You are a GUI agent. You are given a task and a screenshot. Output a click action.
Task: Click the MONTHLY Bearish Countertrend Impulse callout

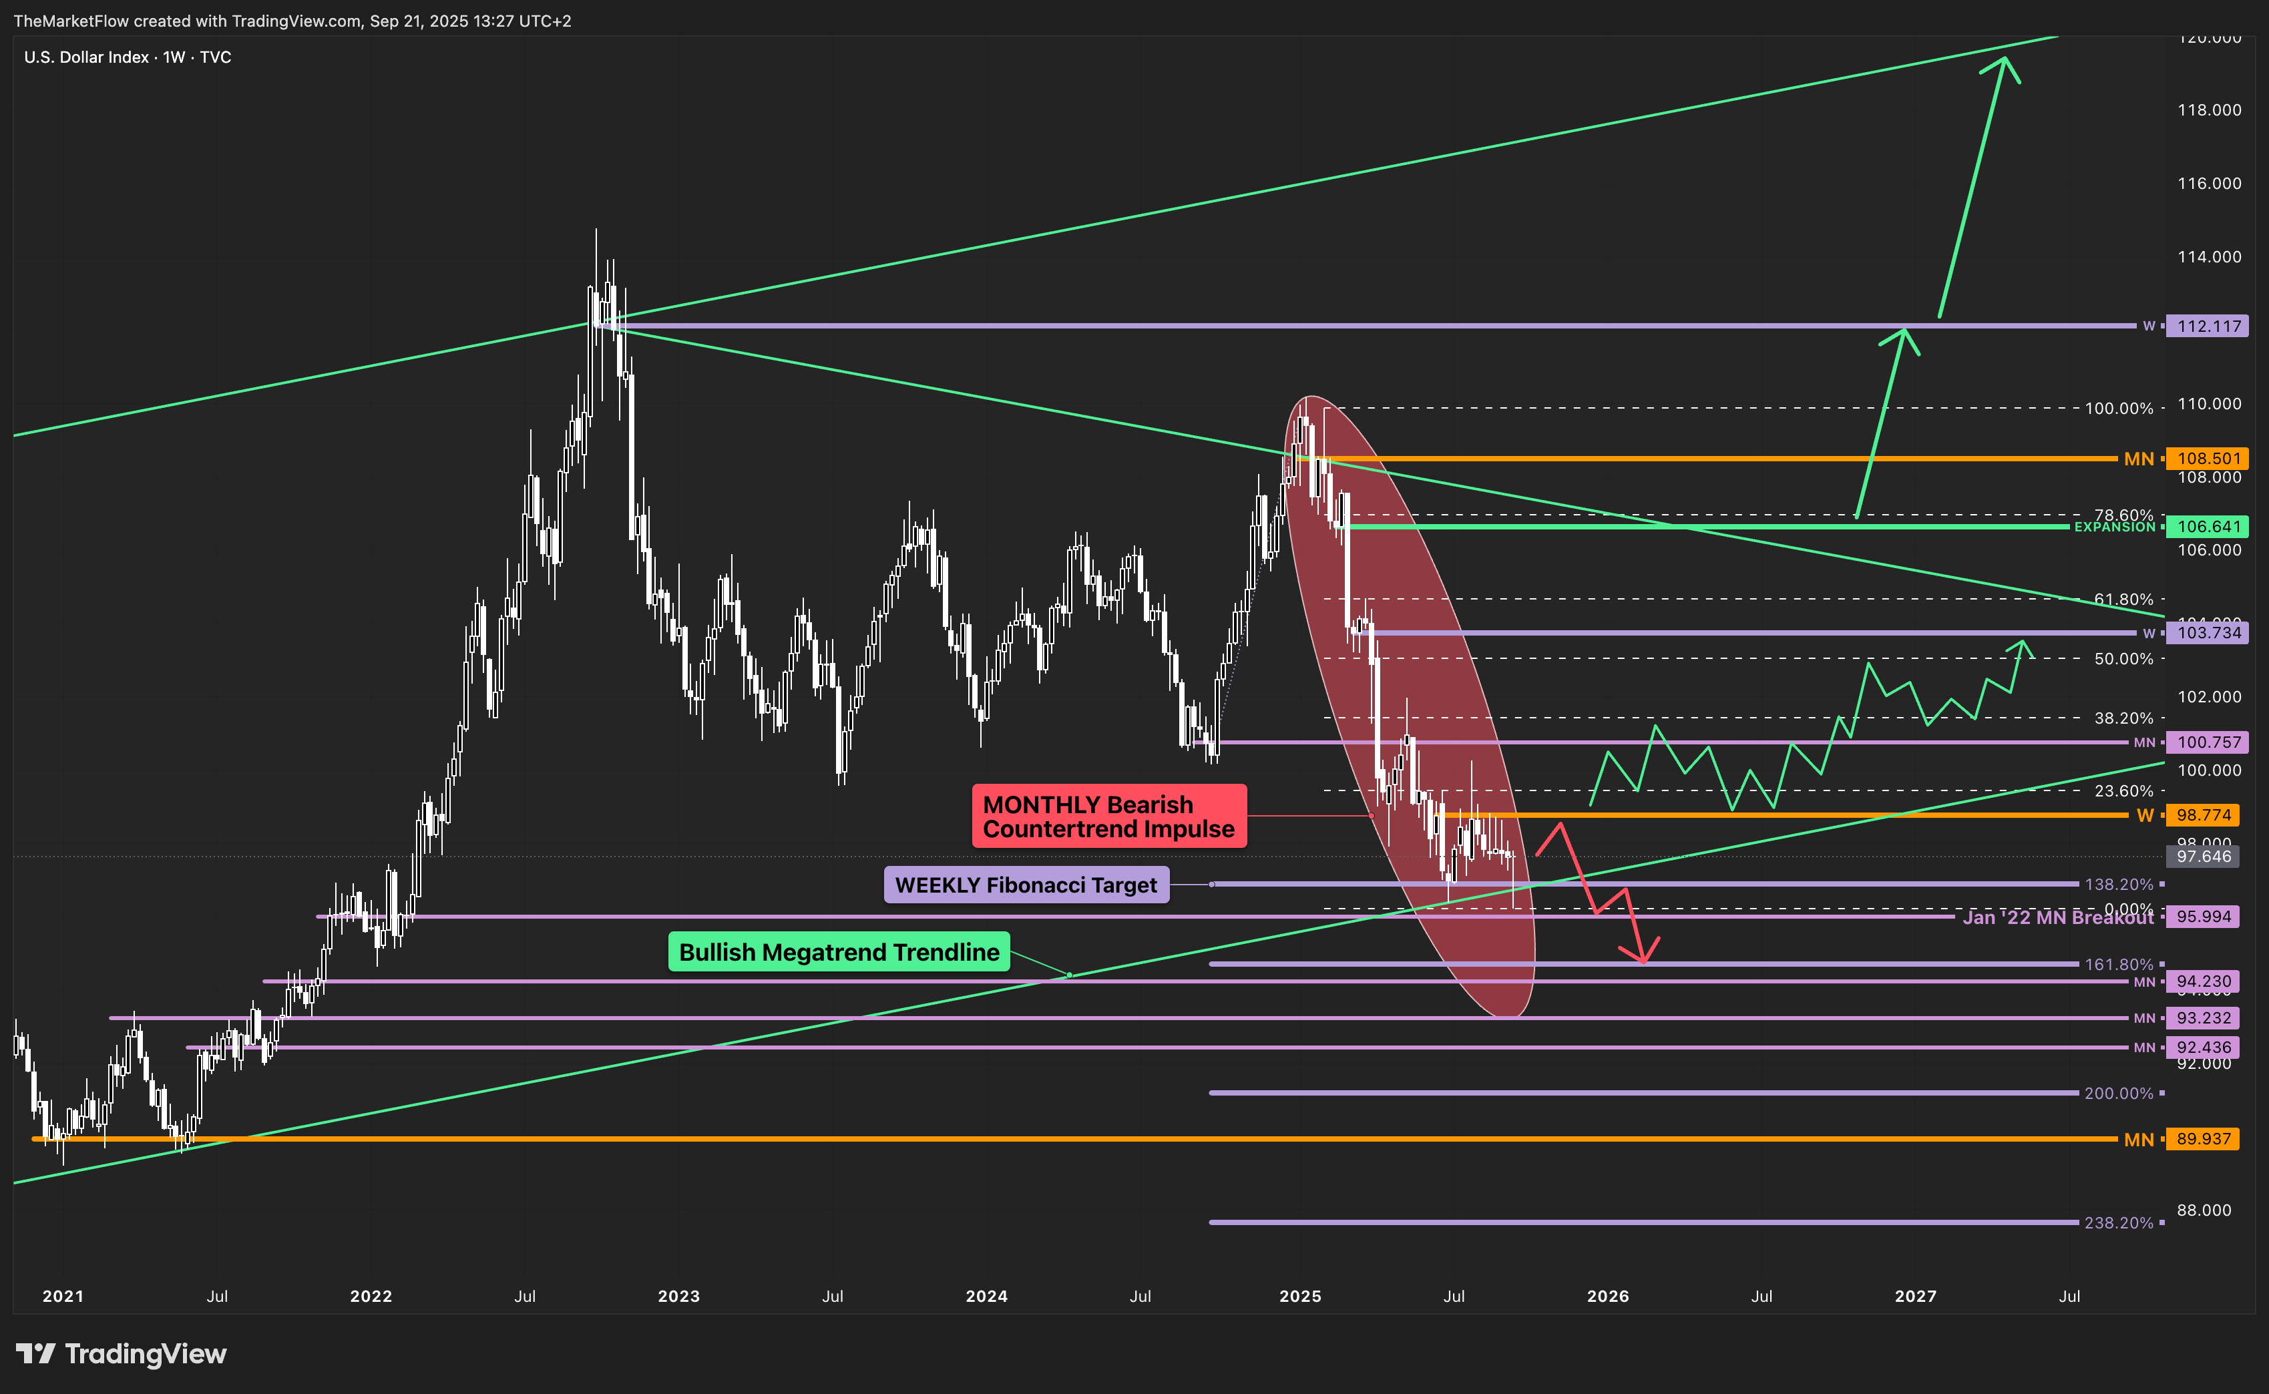(1108, 817)
